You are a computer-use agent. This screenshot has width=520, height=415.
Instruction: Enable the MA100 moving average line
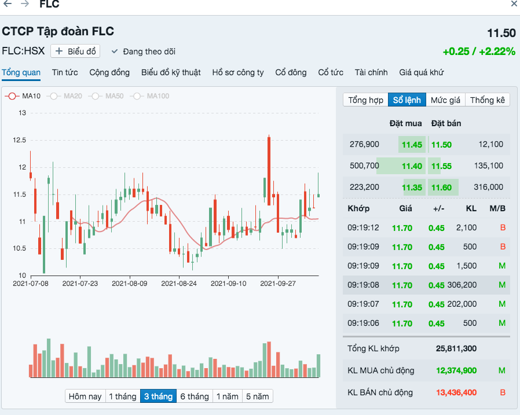[x=149, y=96]
